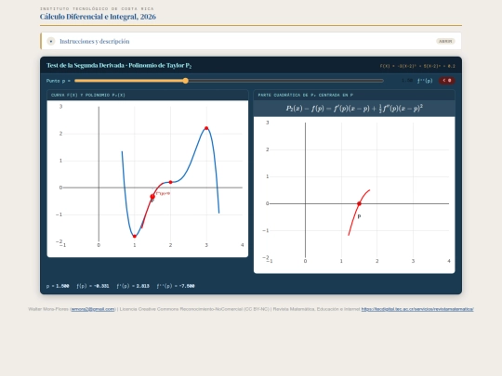Click the Taylor formula P₂(x) − f(p) banner
Screen dimensions: 502x376
click(x=354, y=109)
